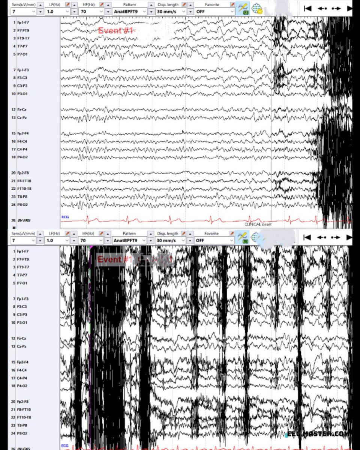Image resolution: width=360 pixels, height=450 pixels.
Task: Click the blue ECG trace label in upper window
Action: [65, 217]
